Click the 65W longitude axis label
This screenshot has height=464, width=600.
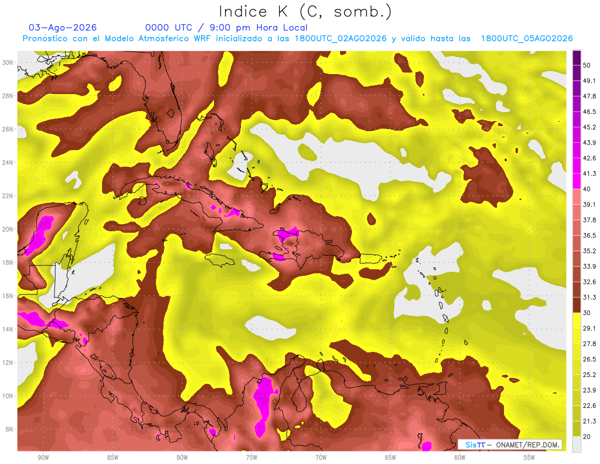pos(390,457)
